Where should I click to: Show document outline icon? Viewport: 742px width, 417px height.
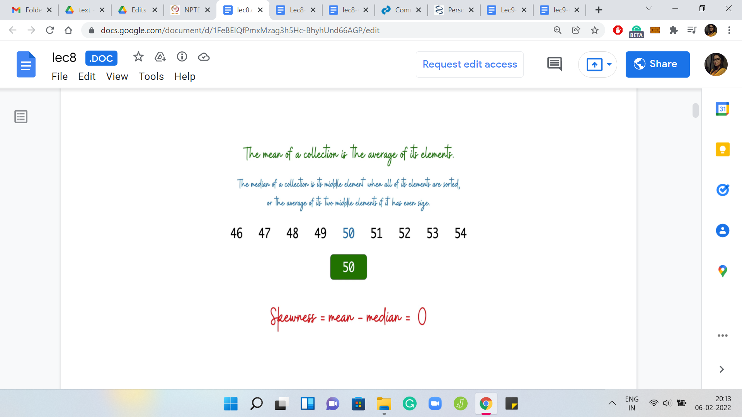tap(21, 117)
